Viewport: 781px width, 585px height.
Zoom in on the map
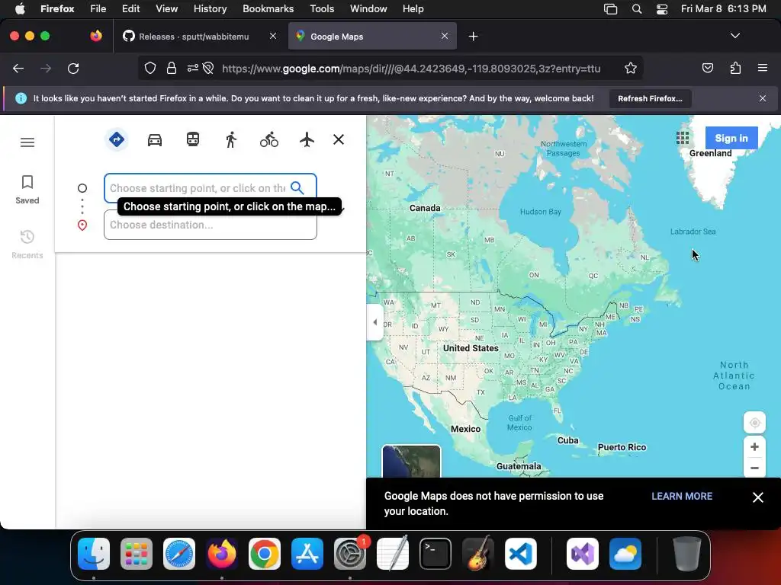pyautogui.click(x=754, y=446)
